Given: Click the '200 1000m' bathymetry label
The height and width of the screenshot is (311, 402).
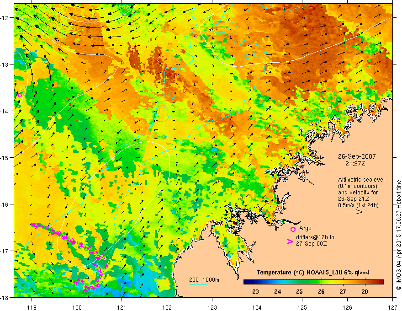Looking at the screenshot, I should [204, 280].
